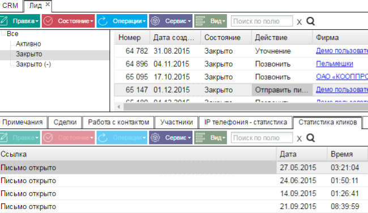Click the time 08:39:59 cell
Viewport: 368px width, 213px height.
[x=345, y=206]
